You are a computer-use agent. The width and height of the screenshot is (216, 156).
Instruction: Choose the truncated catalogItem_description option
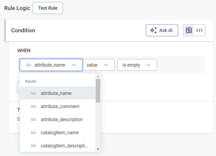64,146
